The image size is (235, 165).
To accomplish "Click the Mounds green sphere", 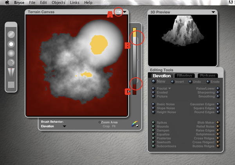I will point(153,126).
